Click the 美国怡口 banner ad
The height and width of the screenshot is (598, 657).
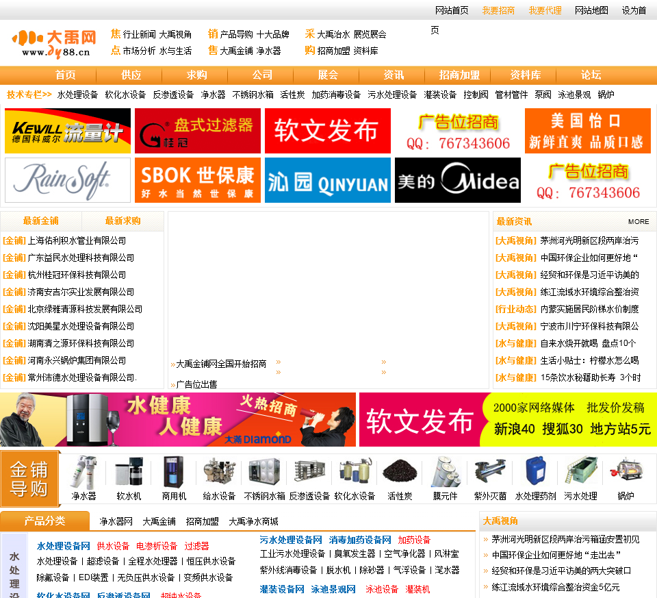click(x=587, y=131)
